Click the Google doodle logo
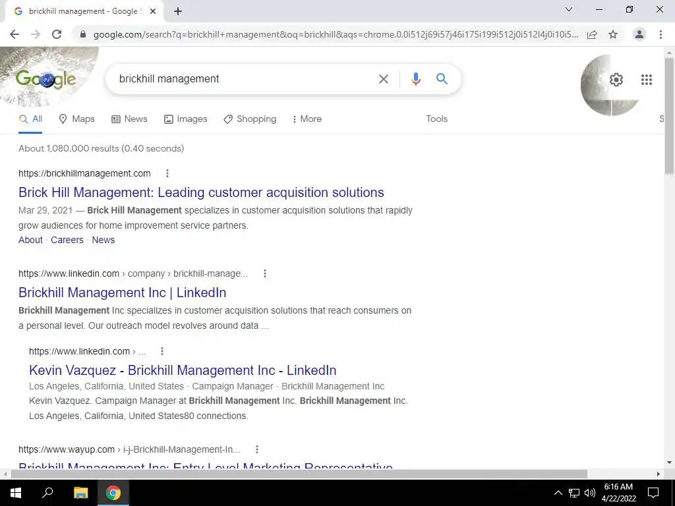This screenshot has width=675, height=506. click(46, 79)
